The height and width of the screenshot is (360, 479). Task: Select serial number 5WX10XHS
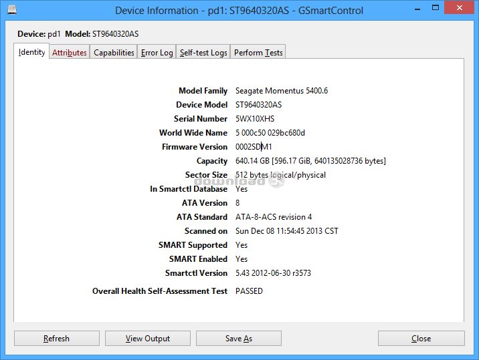(255, 119)
